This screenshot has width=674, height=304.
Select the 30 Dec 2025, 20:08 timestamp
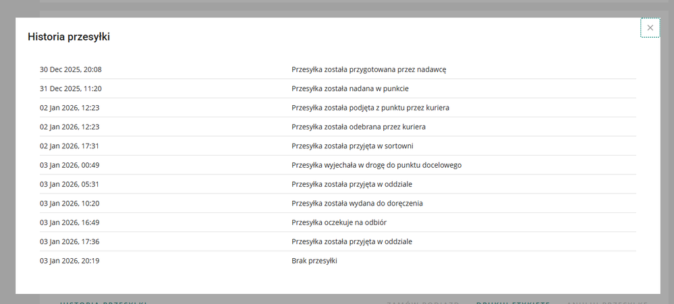pyautogui.click(x=71, y=69)
